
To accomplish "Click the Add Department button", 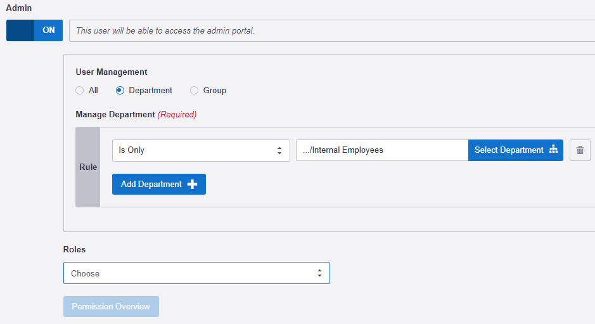I will [x=159, y=185].
